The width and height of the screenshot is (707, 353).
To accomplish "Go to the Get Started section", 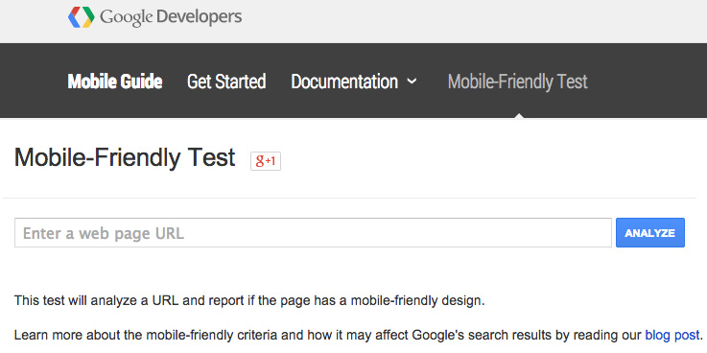I will coord(226,82).
